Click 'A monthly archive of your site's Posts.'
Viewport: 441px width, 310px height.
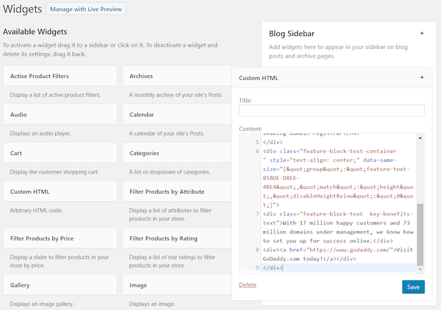coord(176,95)
